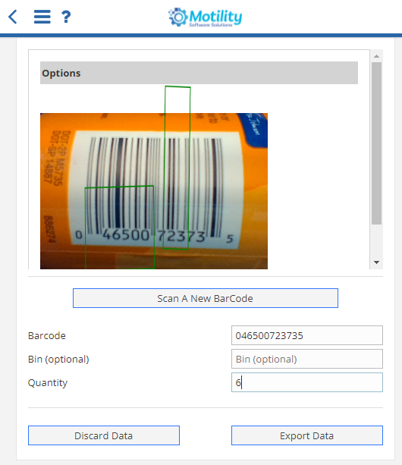This screenshot has width=402, height=465.
Task: Click Scan A New BarCode button
Action: pyautogui.click(x=206, y=298)
